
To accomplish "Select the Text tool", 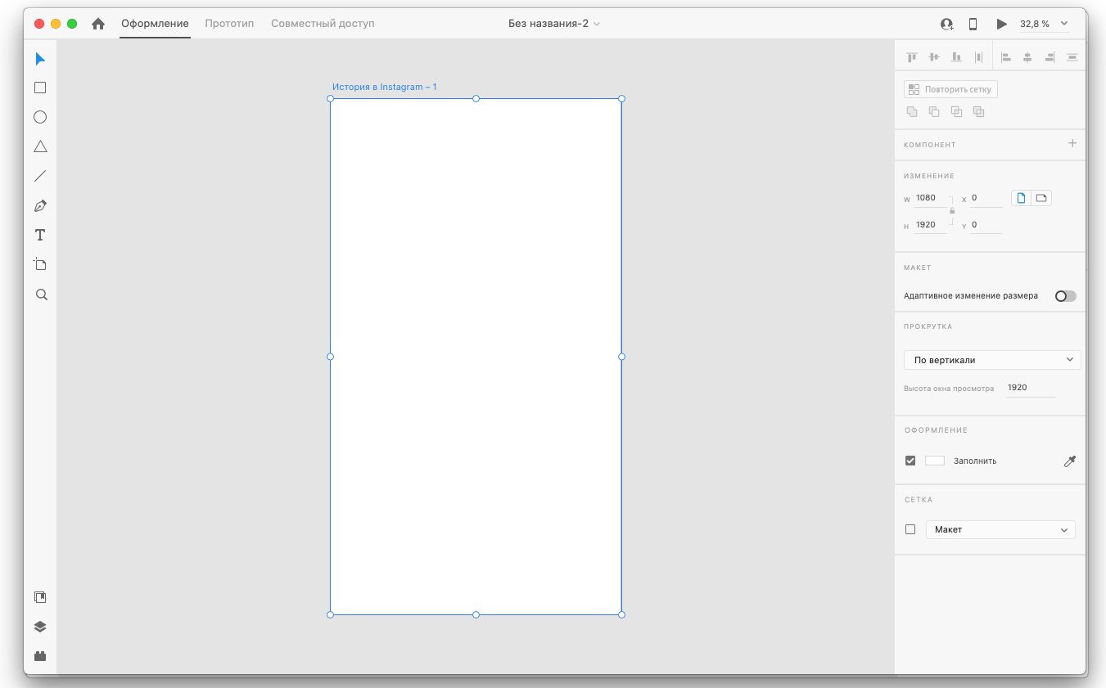I will [40, 236].
